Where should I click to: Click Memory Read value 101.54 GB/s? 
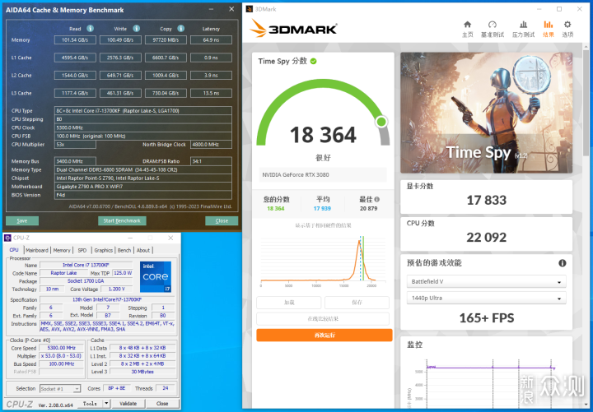point(75,40)
